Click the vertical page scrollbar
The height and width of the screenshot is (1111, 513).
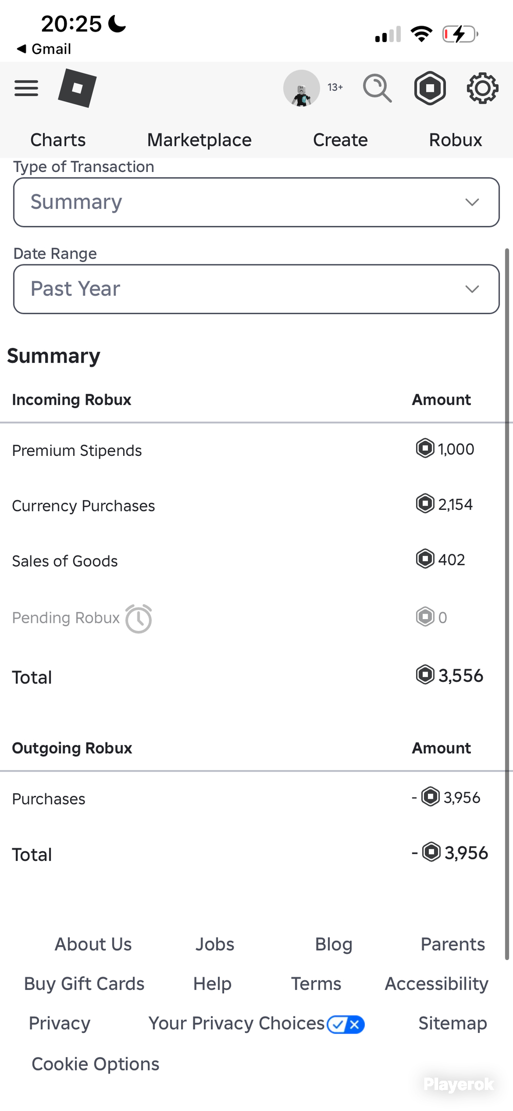click(507, 604)
